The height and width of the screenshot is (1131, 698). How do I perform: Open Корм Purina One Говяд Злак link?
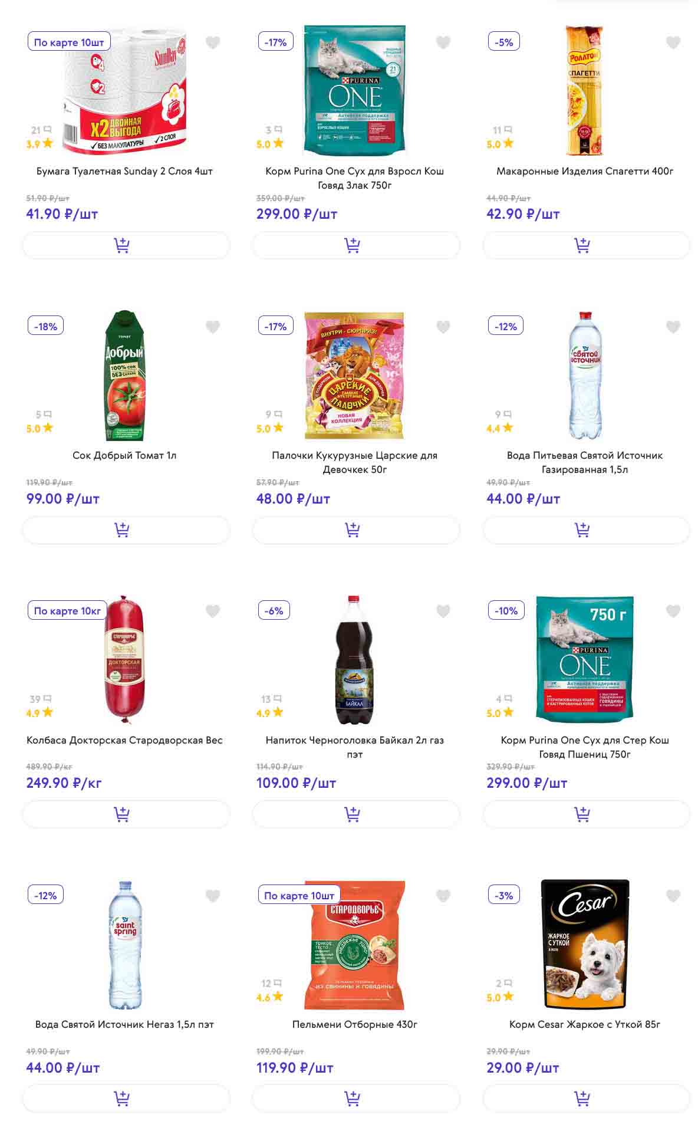point(355,178)
